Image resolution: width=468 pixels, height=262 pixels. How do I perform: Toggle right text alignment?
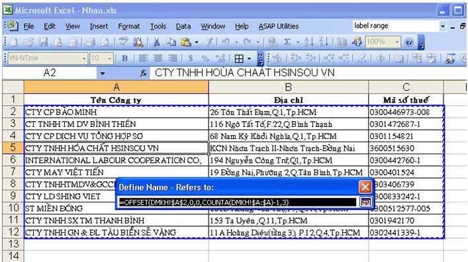(x=173, y=58)
